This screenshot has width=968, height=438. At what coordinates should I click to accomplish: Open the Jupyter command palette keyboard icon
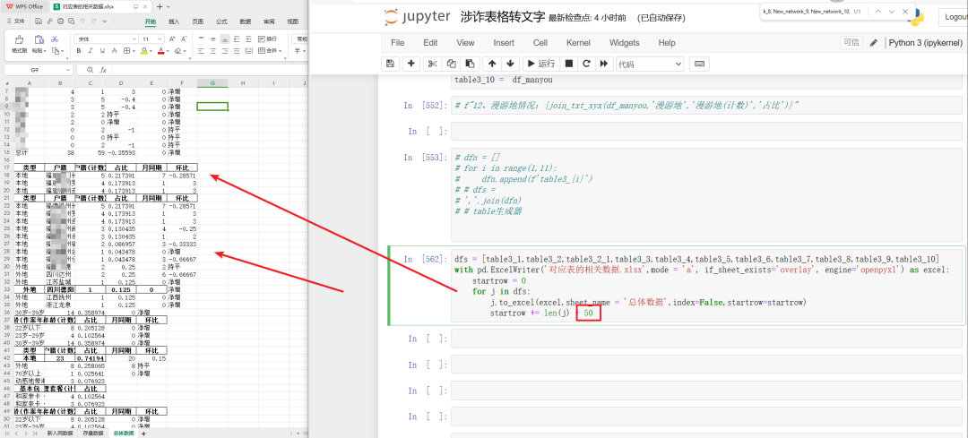[699, 64]
